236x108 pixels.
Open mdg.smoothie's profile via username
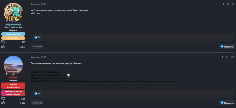point(13,24)
